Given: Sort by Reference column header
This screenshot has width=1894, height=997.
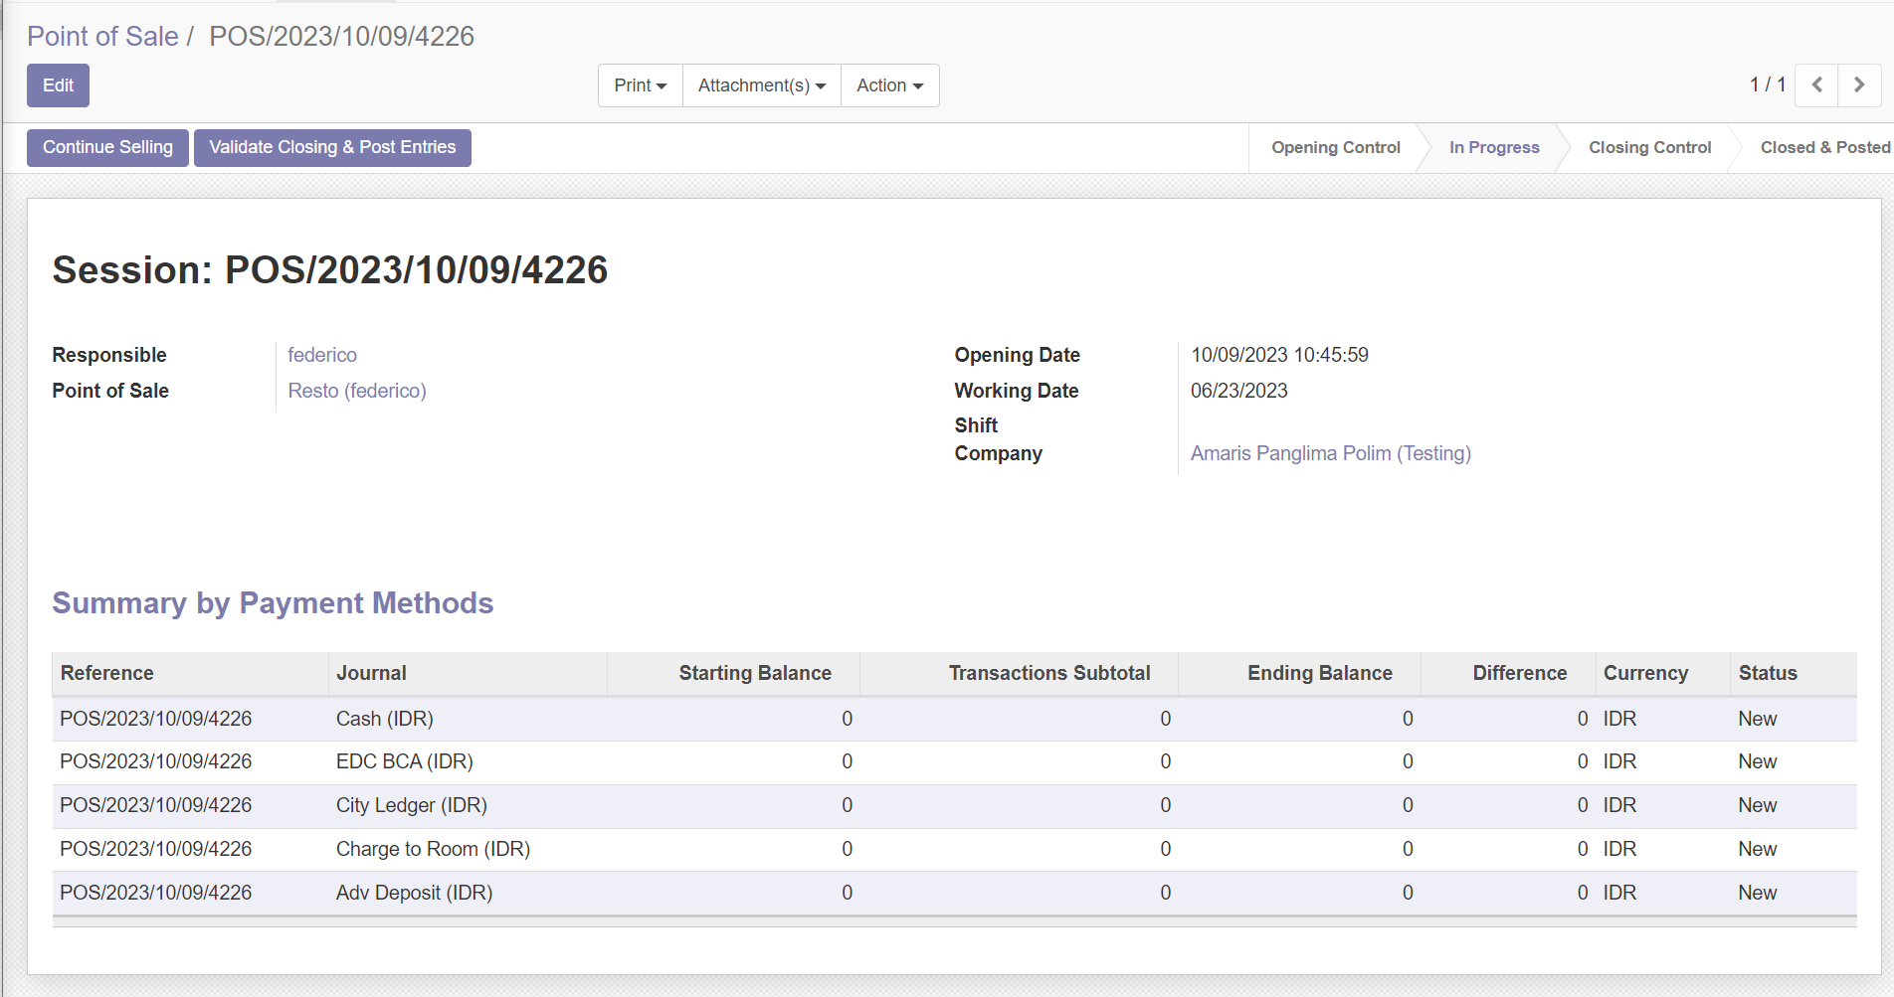Looking at the screenshot, I should [x=190, y=673].
